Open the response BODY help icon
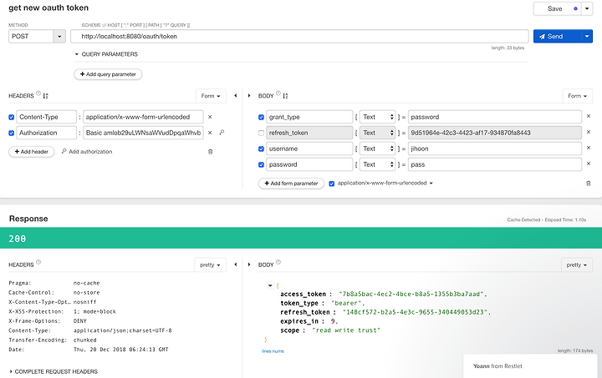The width and height of the screenshot is (602, 378). point(278,262)
